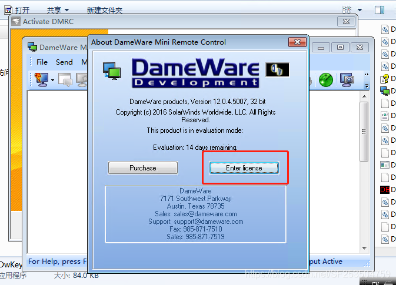Viewport: 396px width, 285px height.
Task: Click the Activate DMRC title bar icon
Action: tap(16, 21)
